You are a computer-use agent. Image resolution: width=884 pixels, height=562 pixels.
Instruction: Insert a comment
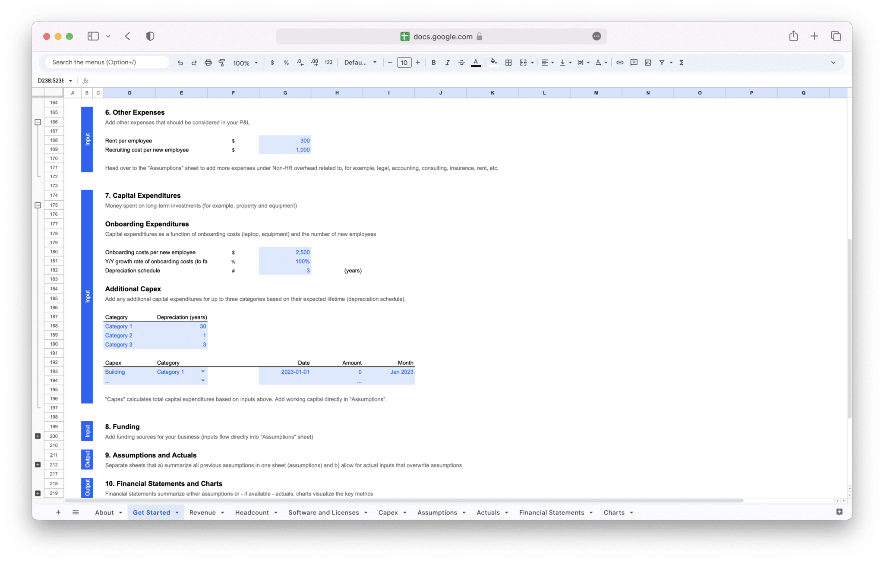tap(634, 63)
